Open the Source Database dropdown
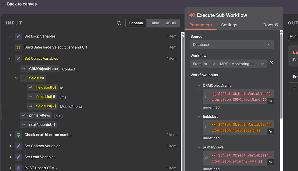Image resolution: width=298 pixels, height=171 pixels. (232, 45)
